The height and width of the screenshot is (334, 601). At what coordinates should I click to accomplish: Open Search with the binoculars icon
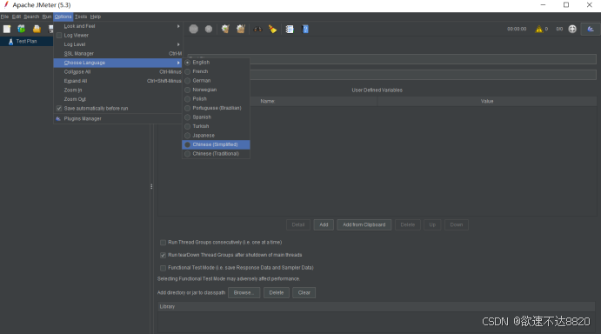click(x=257, y=30)
